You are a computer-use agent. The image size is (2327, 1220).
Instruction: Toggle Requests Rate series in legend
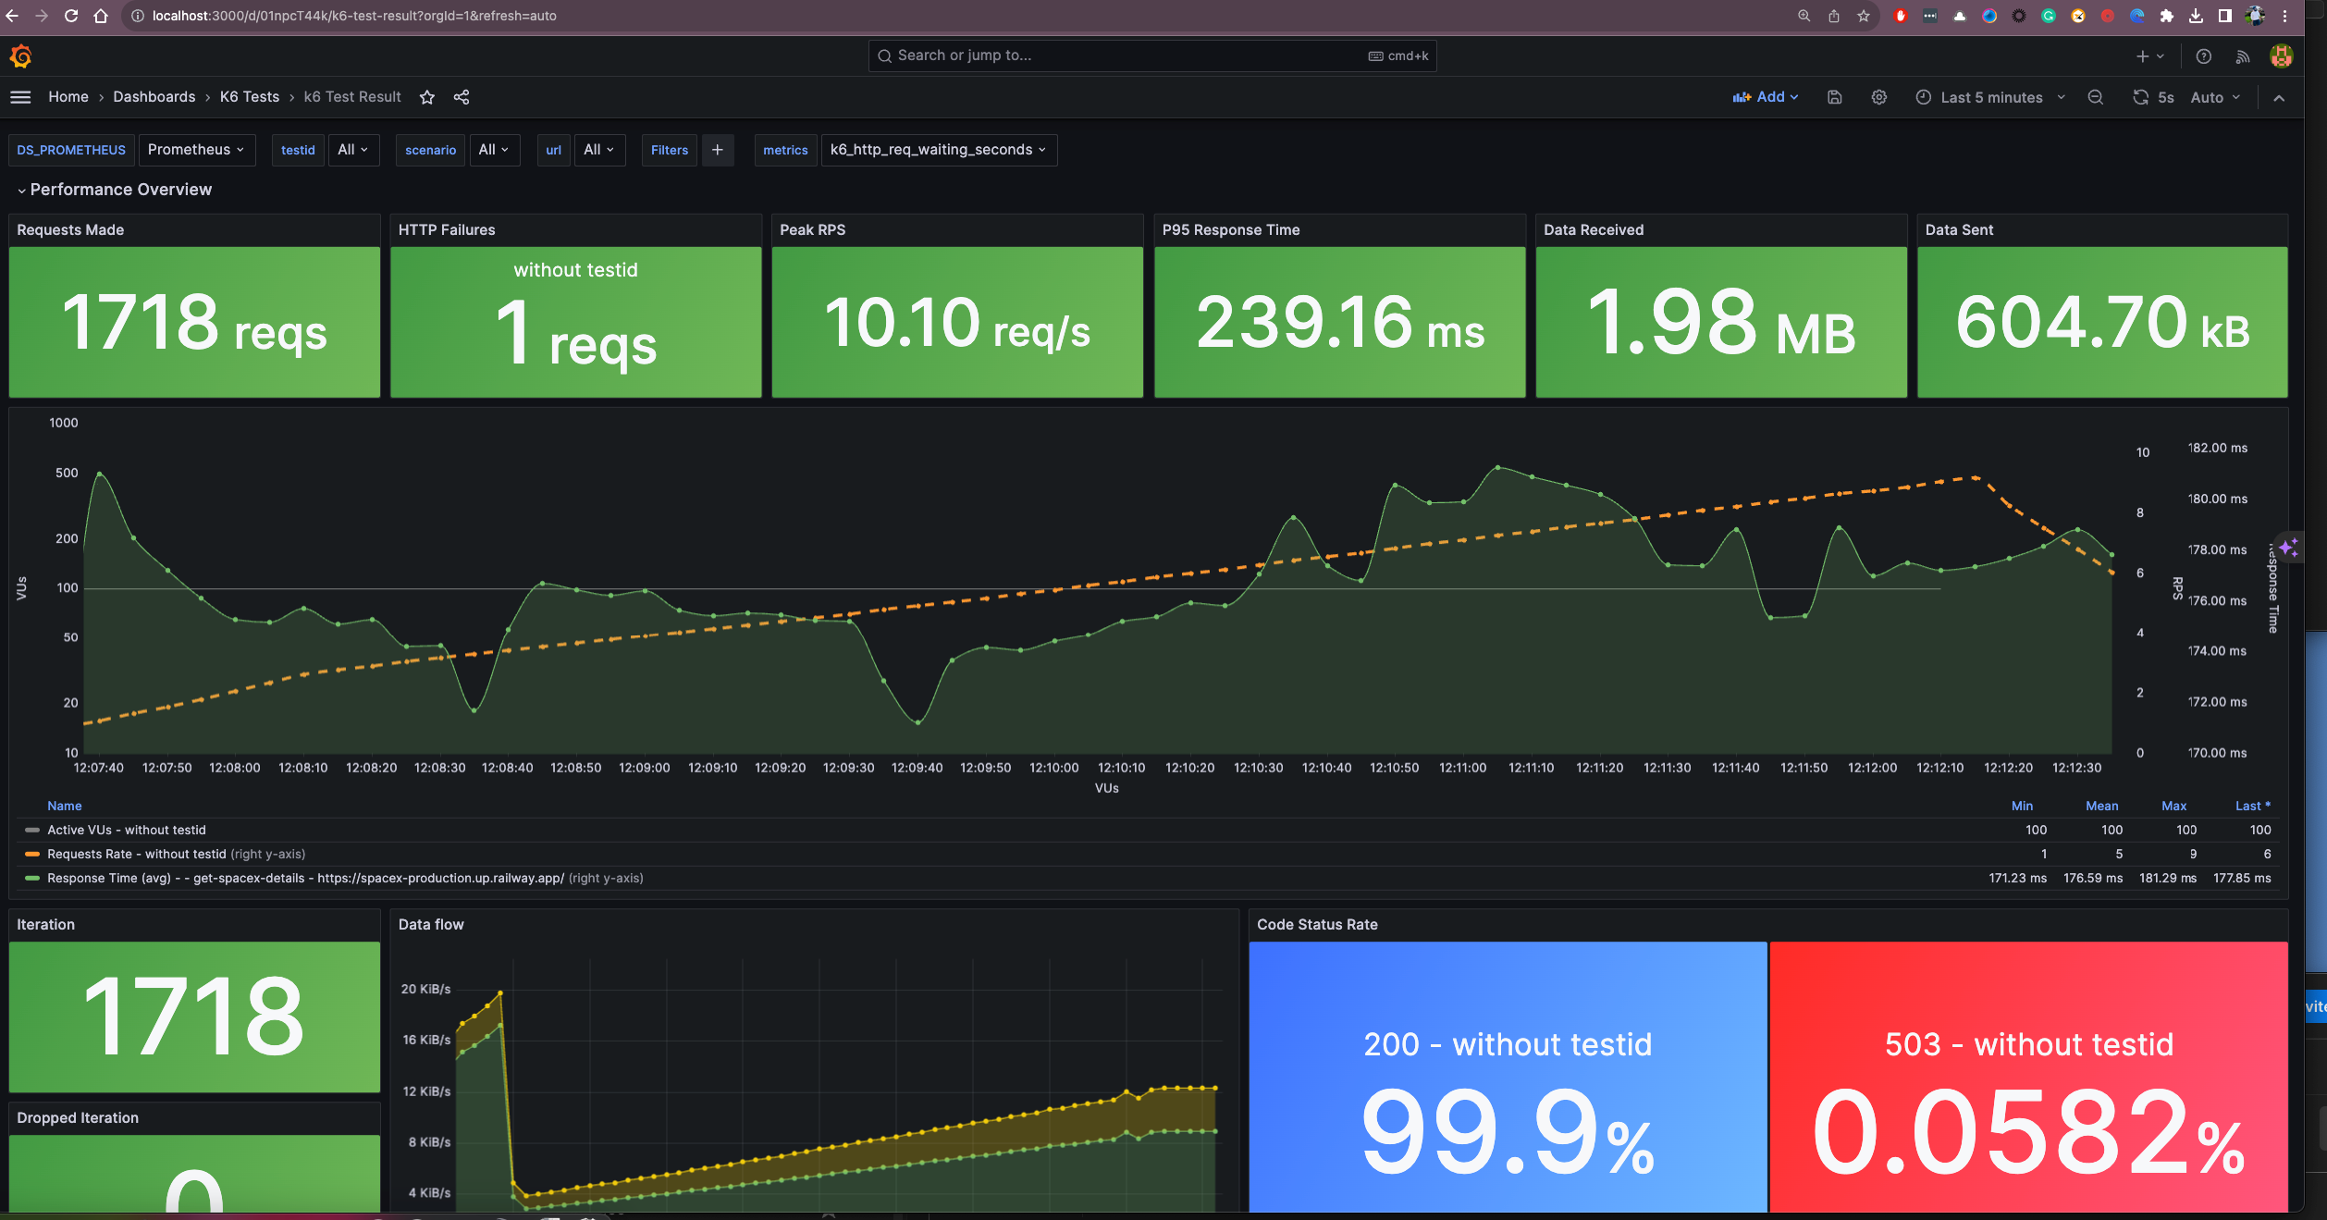(x=136, y=854)
